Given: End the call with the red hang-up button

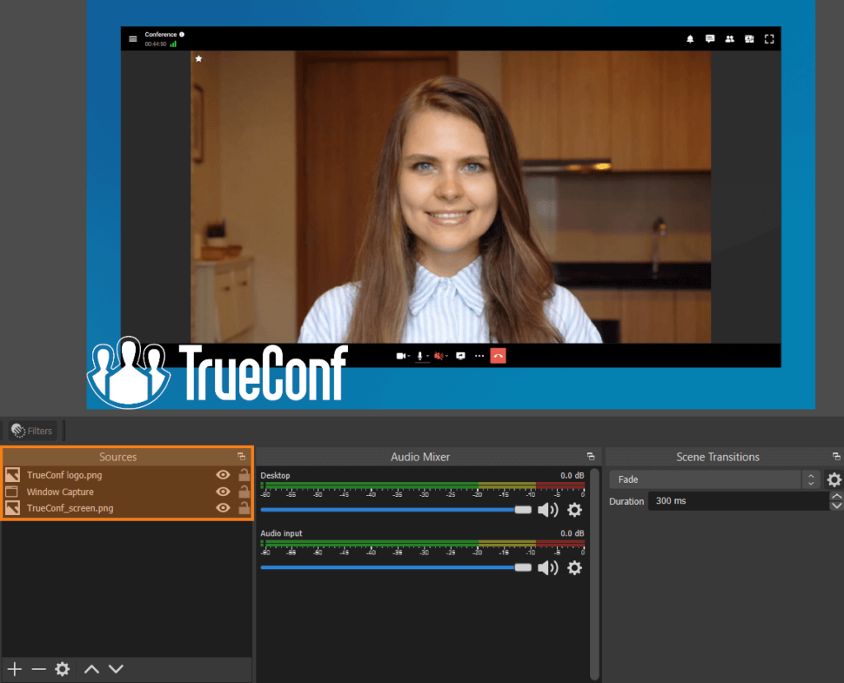Looking at the screenshot, I should [x=498, y=356].
